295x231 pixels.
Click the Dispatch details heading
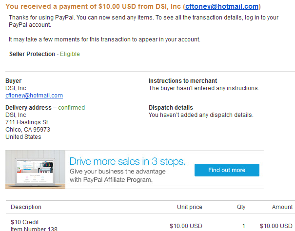(171, 108)
